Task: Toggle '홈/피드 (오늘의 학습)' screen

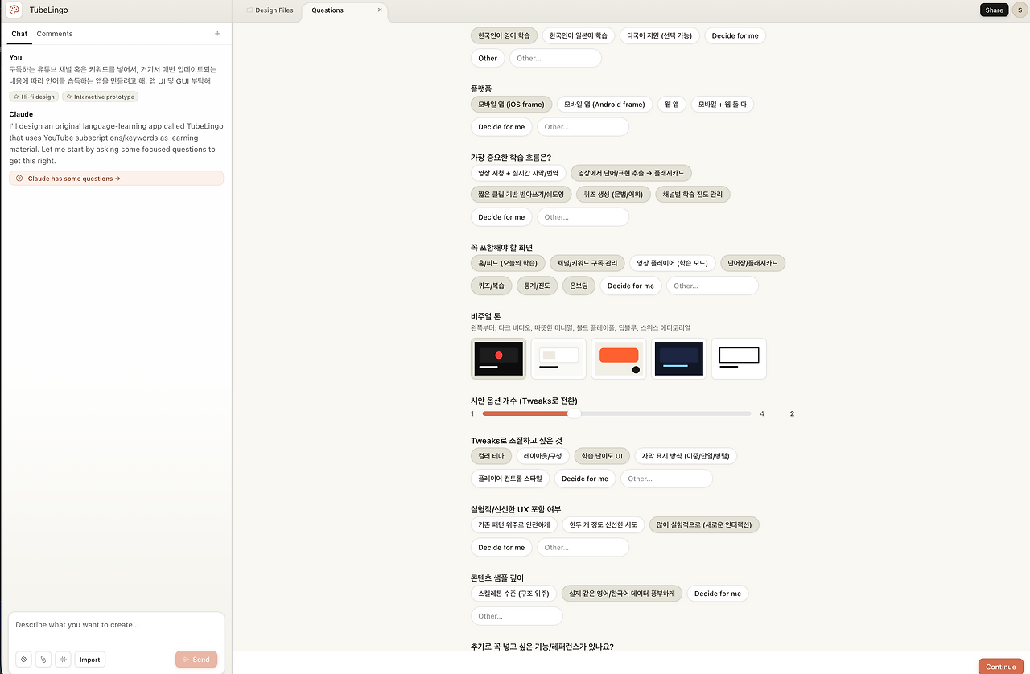Action: [508, 263]
